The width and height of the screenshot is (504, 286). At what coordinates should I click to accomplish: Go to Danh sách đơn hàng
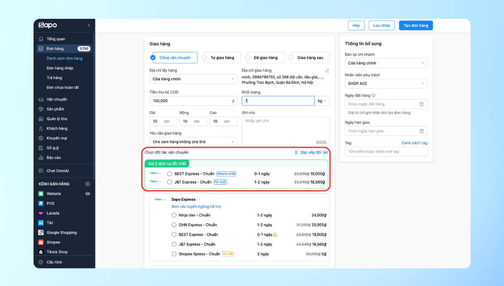point(65,58)
